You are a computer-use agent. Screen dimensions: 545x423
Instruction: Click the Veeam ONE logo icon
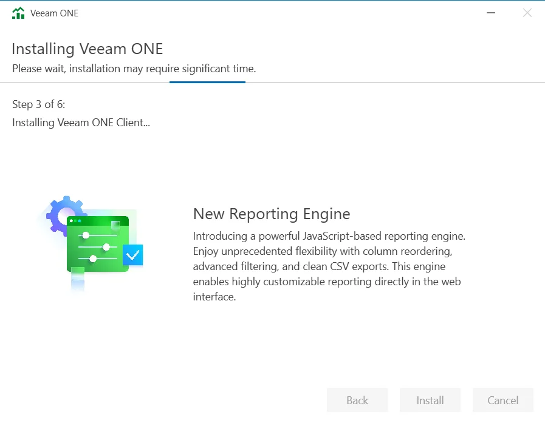(x=19, y=13)
